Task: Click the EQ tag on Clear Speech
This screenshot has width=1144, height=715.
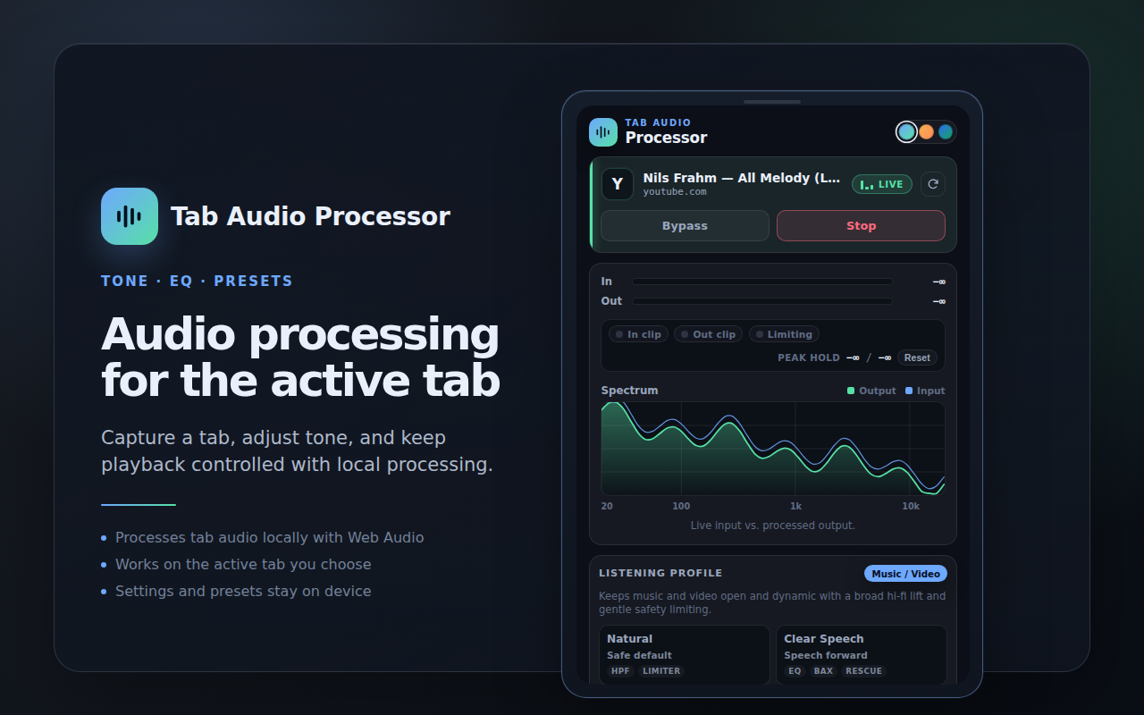Action: tap(795, 671)
